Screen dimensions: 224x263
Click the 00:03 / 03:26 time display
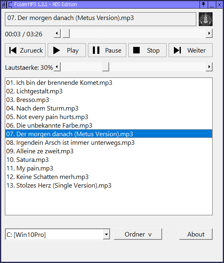(x=24, y=34)
